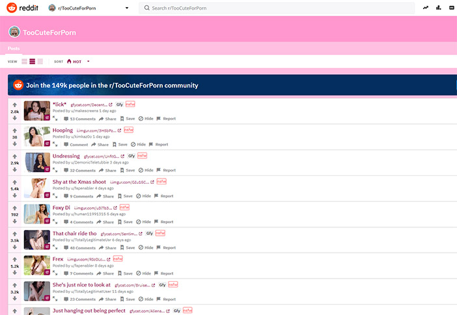The image size is (457, 315).
Task: Click the "2.8k" score on "*lick*" post
Action: (x=14, y=112)
